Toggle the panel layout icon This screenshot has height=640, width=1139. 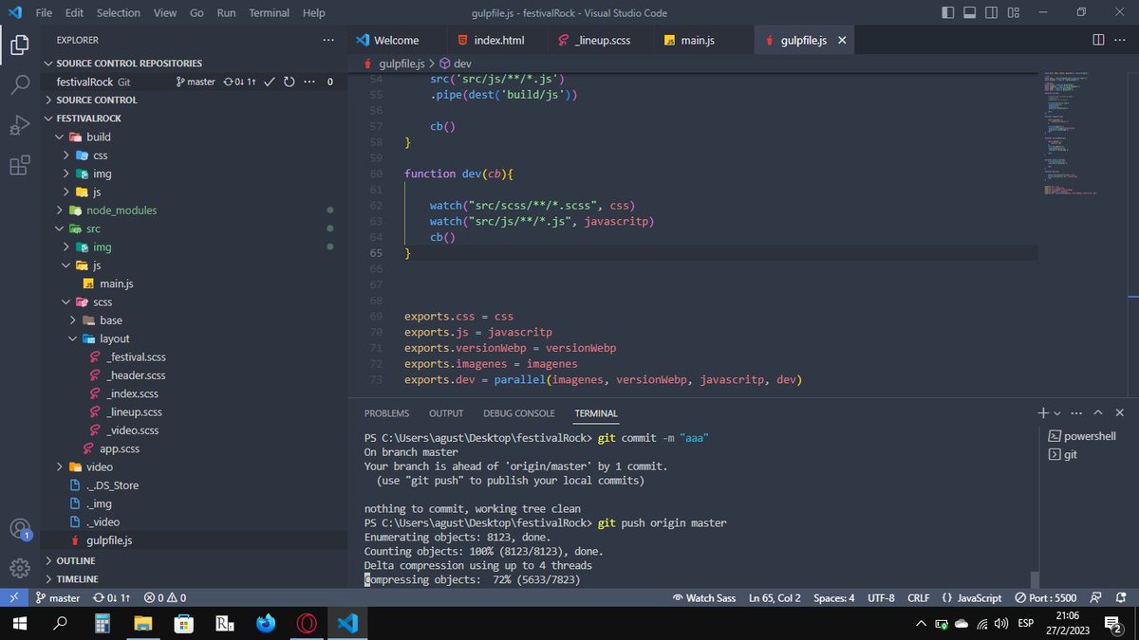pos(970,12)
